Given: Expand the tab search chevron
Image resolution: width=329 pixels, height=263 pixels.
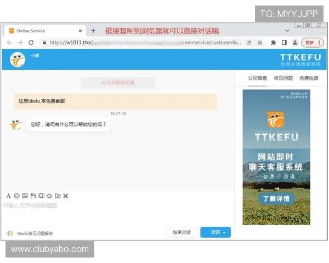Looking at the screenshot, I should coord(287,31).
